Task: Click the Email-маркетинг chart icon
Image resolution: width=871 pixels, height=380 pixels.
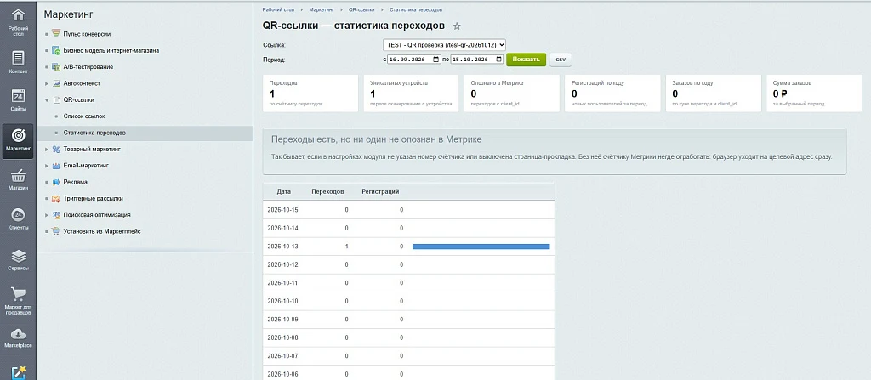Action: 55,166
